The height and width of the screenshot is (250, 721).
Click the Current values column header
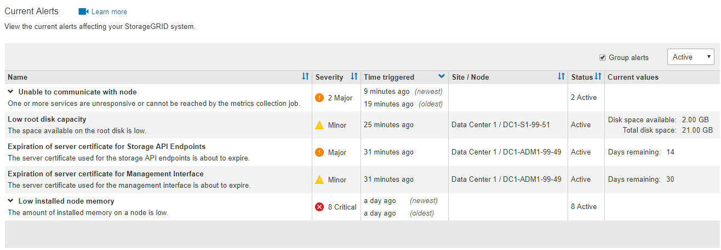pos(633,77)
